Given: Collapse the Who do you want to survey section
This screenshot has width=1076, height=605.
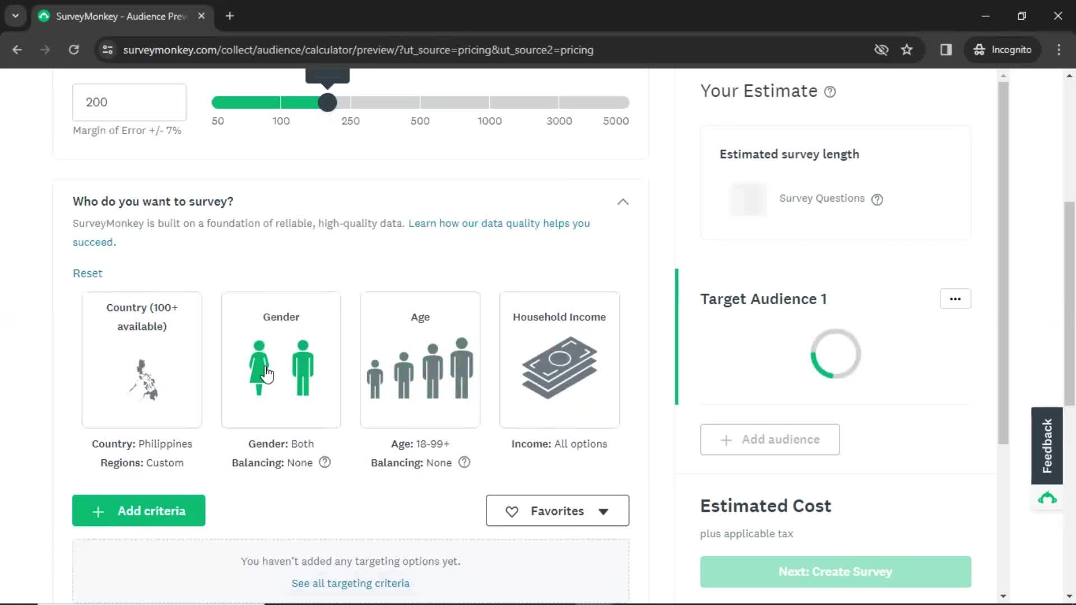Looking at the screenshot, I should click(x=622, y=201).
